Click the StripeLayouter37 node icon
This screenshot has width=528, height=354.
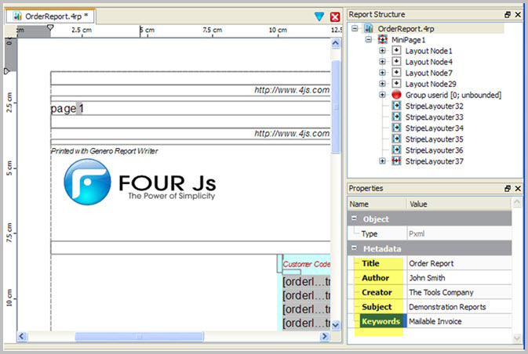(396, 161)
